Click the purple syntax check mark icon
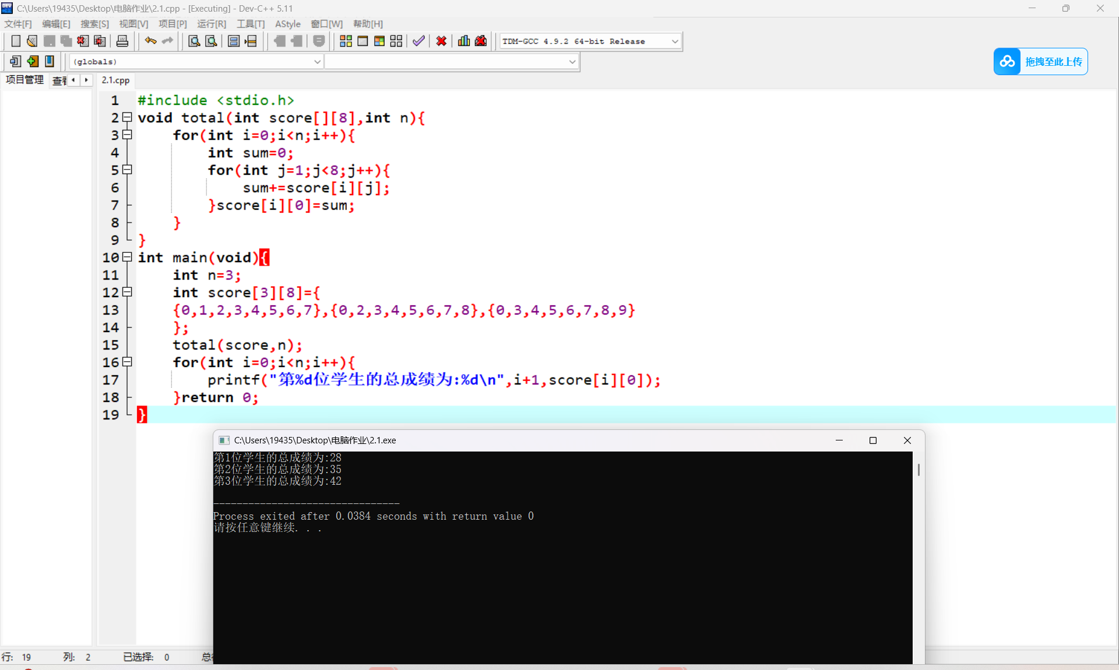Screen dimensions: 1119x670 click(418, 41)
